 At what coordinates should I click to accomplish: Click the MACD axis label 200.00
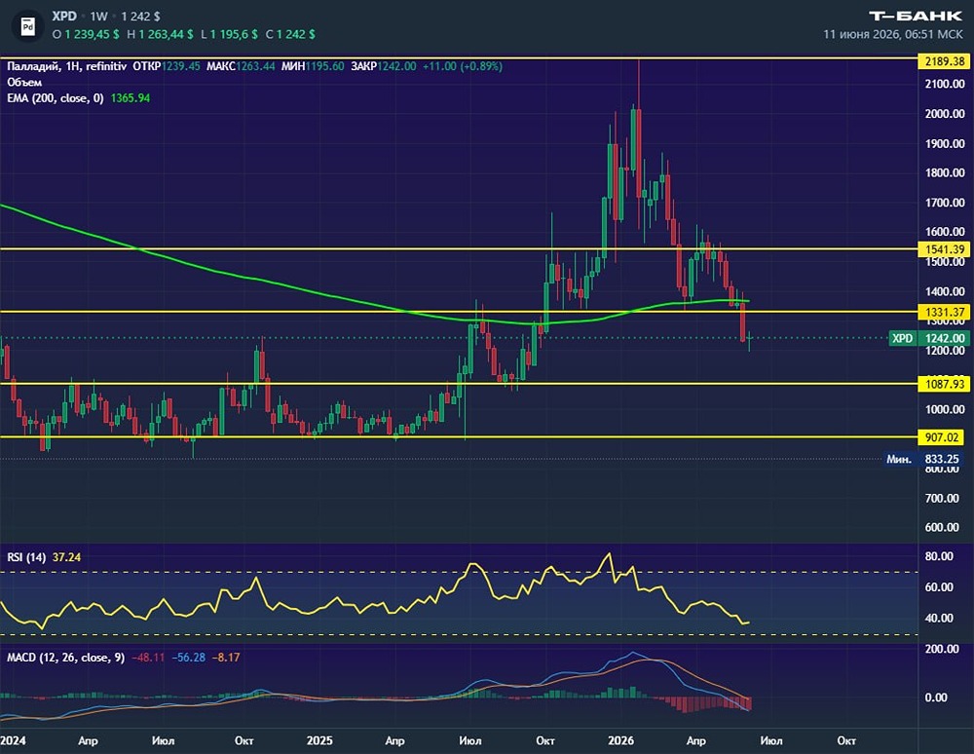point(942,649)
